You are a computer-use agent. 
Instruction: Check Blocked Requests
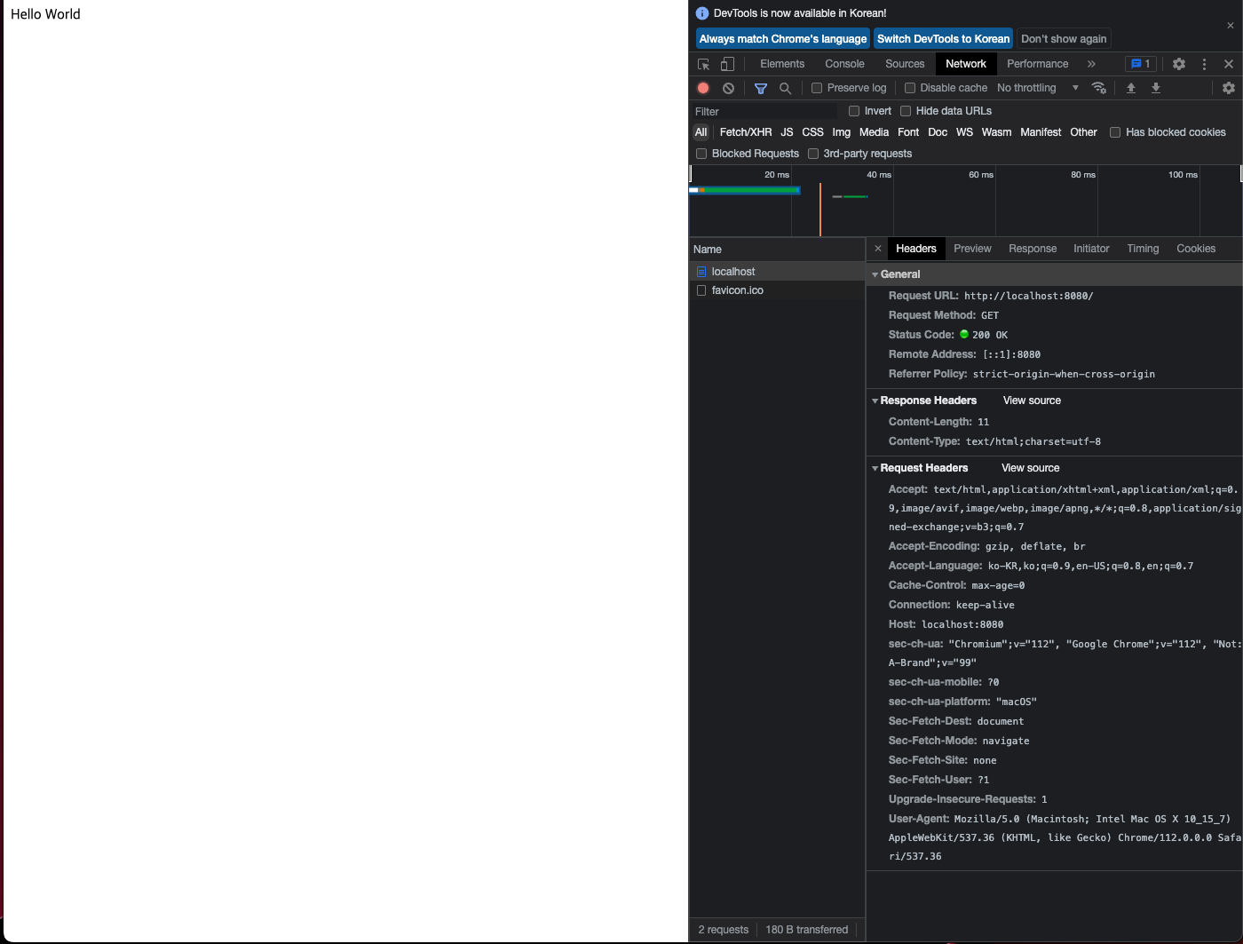click(701, 154)
